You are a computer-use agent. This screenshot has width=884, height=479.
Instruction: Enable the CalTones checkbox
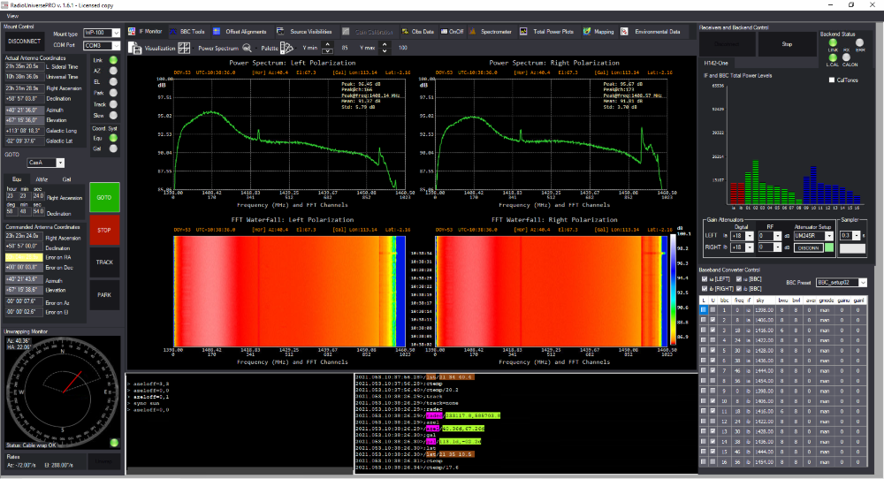click(x=831, y=80)
